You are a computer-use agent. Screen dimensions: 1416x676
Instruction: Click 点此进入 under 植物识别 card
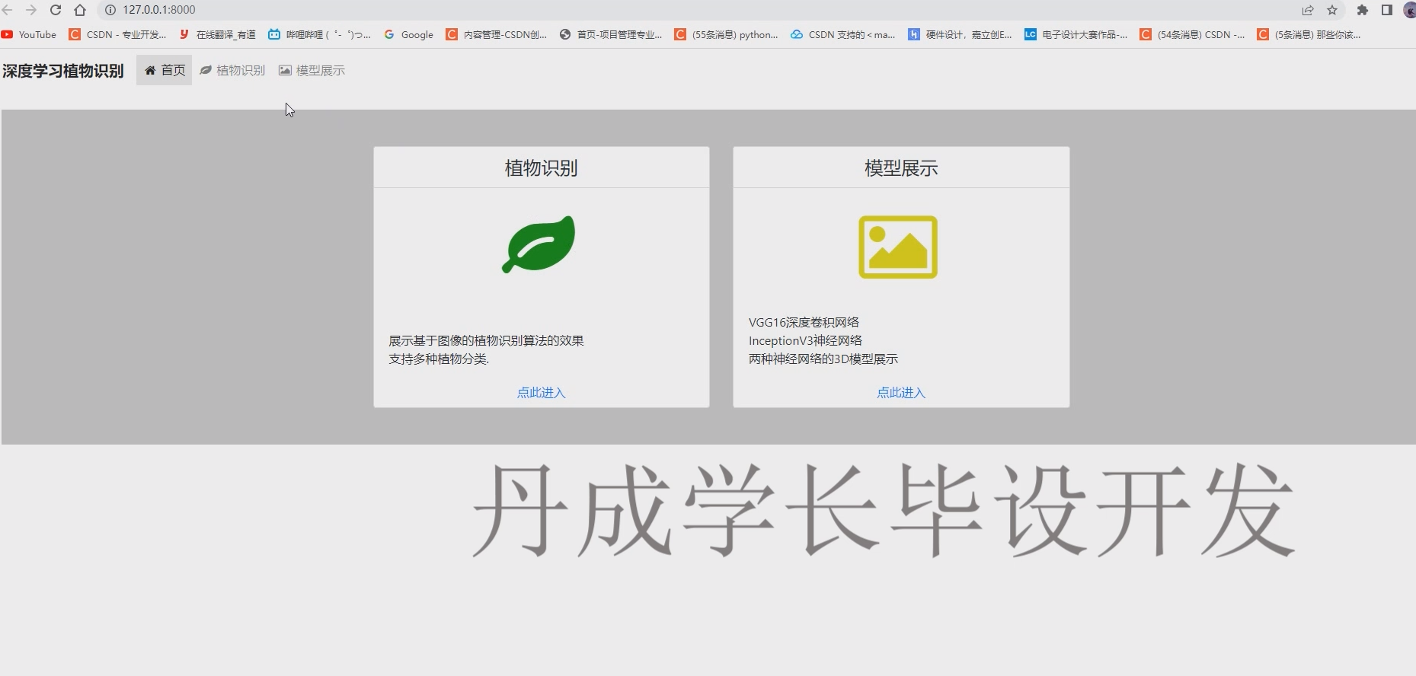tap(542, 393)
